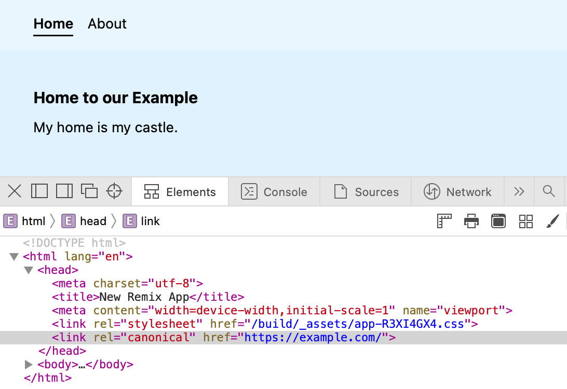Screen dimensions: 567x389
Task: Open the Sources tab
Action: [366, 192]
